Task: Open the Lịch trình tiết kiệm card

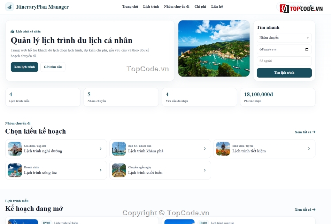Action: tap(264, 149)
